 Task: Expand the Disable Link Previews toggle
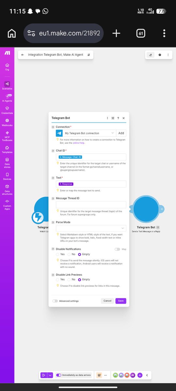[53, 275]
